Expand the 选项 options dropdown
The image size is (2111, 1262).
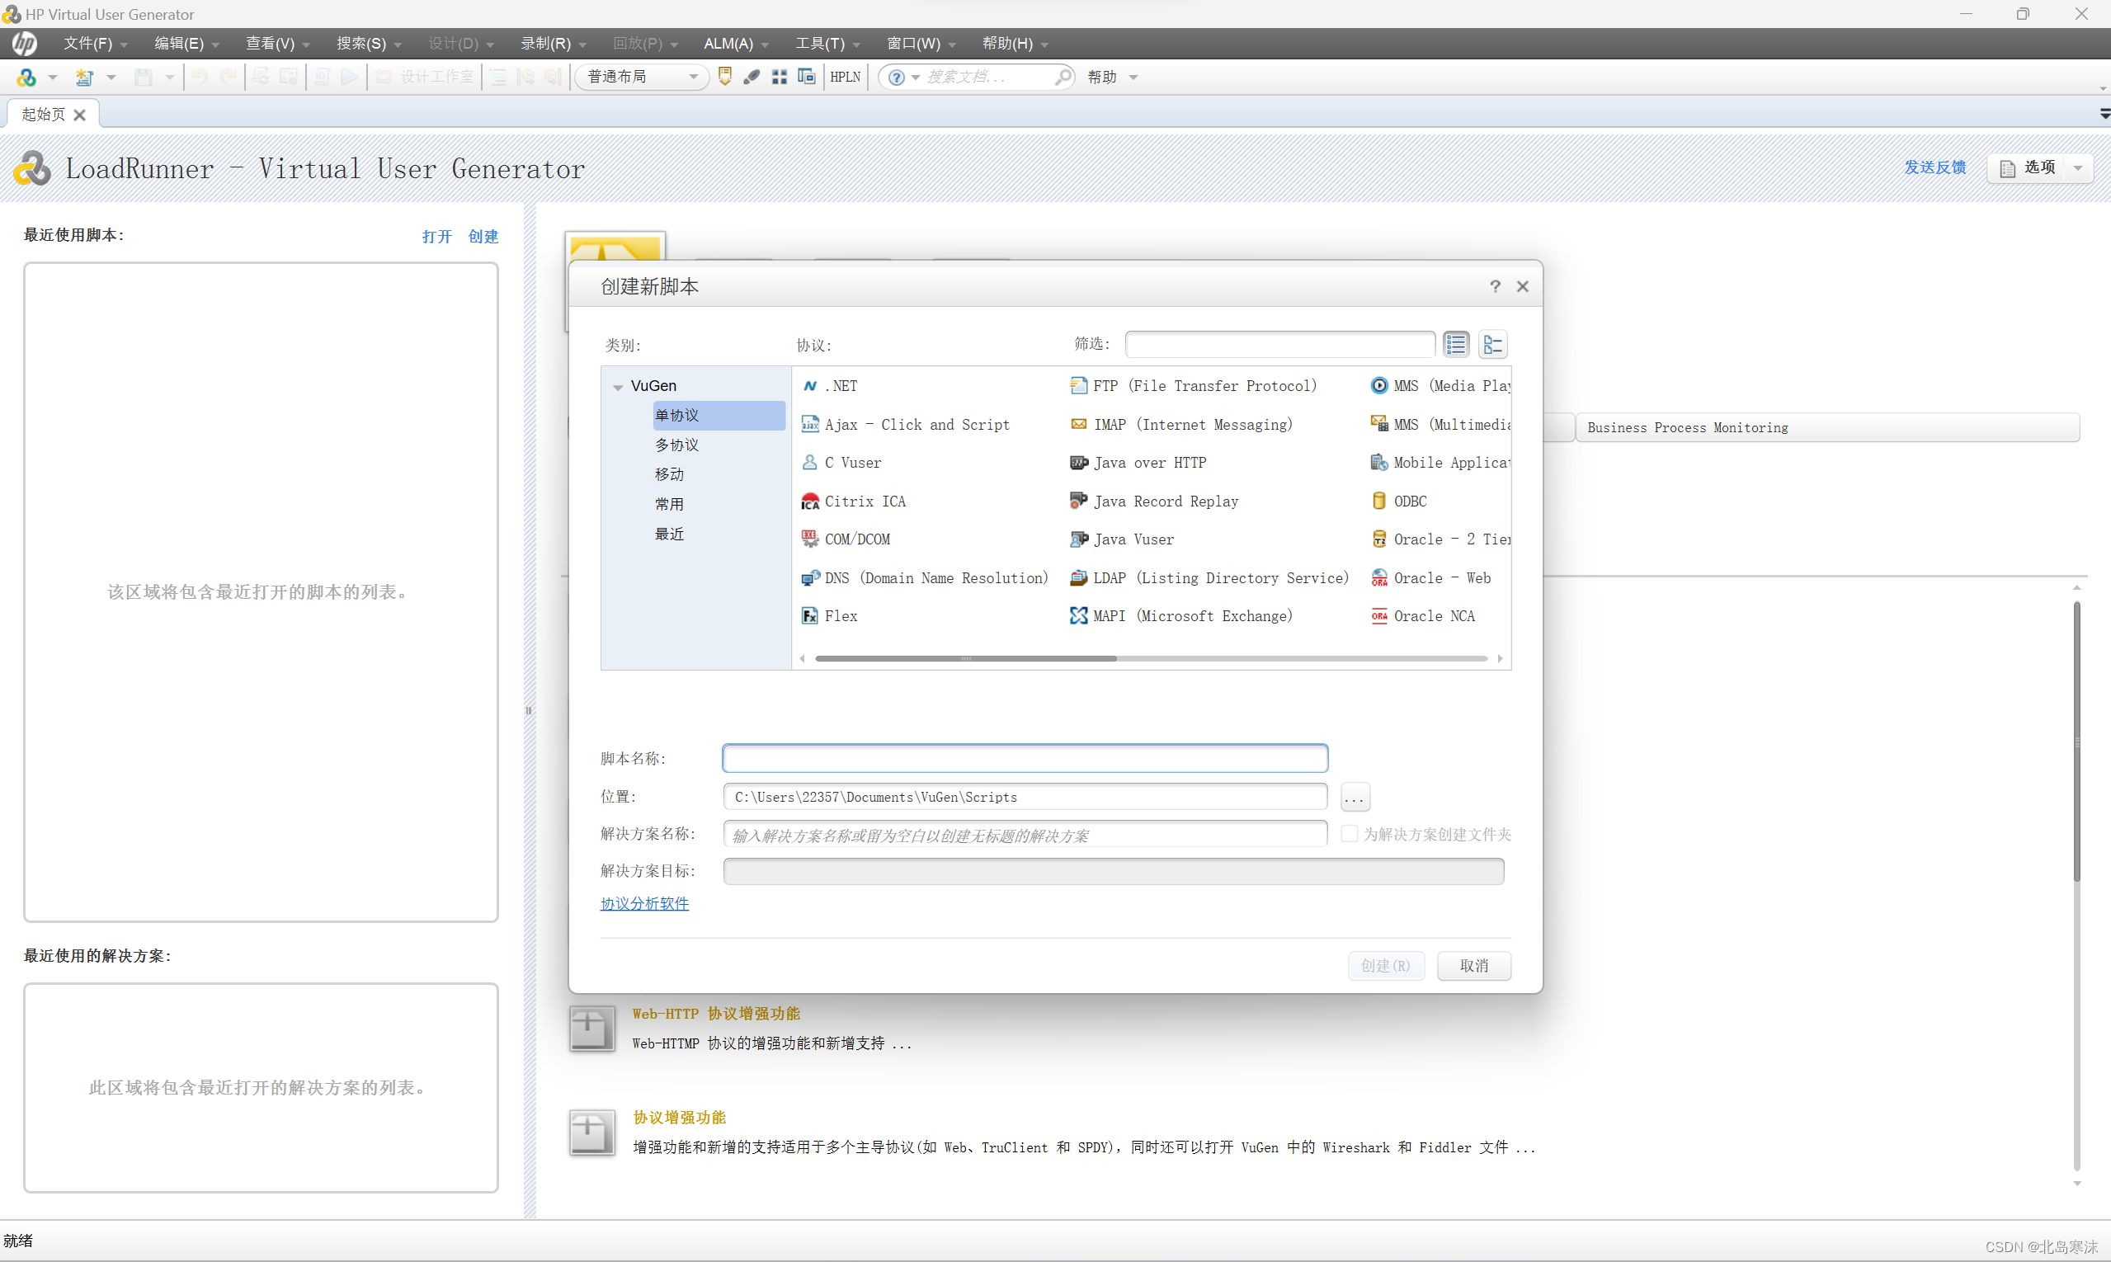point(2078,168)
